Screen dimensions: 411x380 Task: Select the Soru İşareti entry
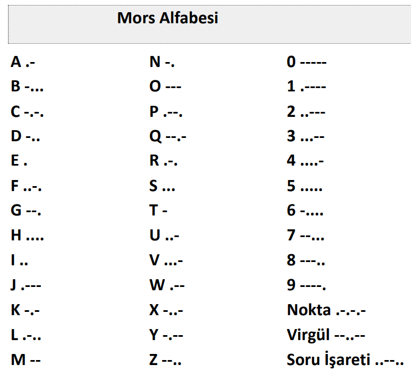345,359
